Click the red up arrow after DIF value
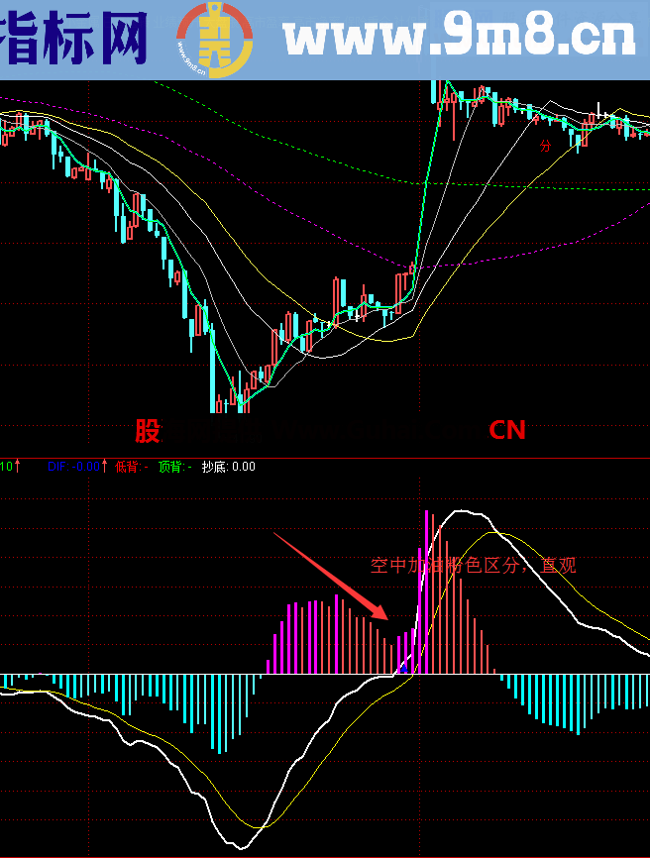The height and width of the screenshot is (858, 650). click(104, 466)
